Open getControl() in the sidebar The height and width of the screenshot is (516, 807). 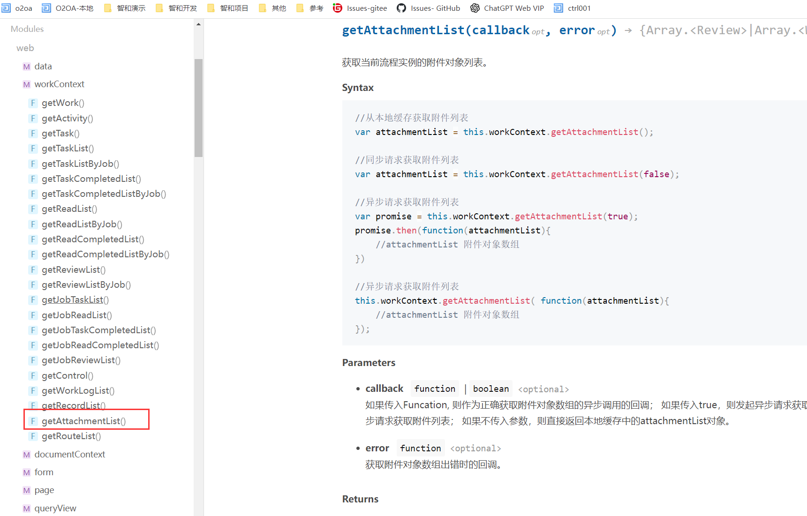(x=68, y=376)
